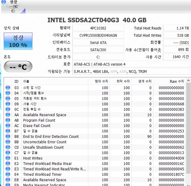Click the supported features field with TRIM
The height and width of the screenshot is (186, 191).
(x=131, y=71)
